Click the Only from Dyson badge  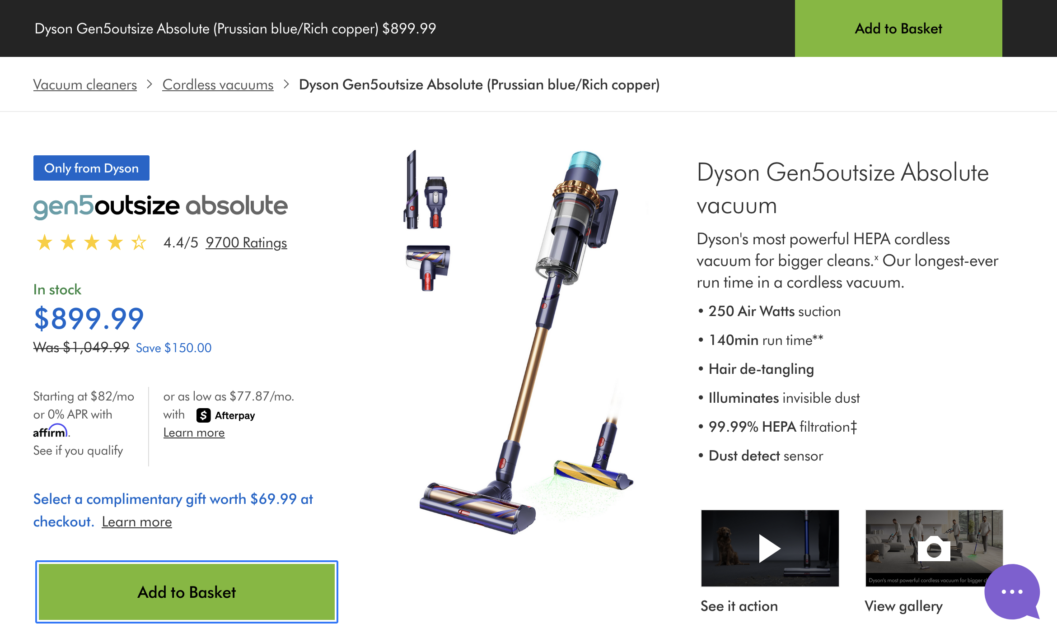coord(91,168)
